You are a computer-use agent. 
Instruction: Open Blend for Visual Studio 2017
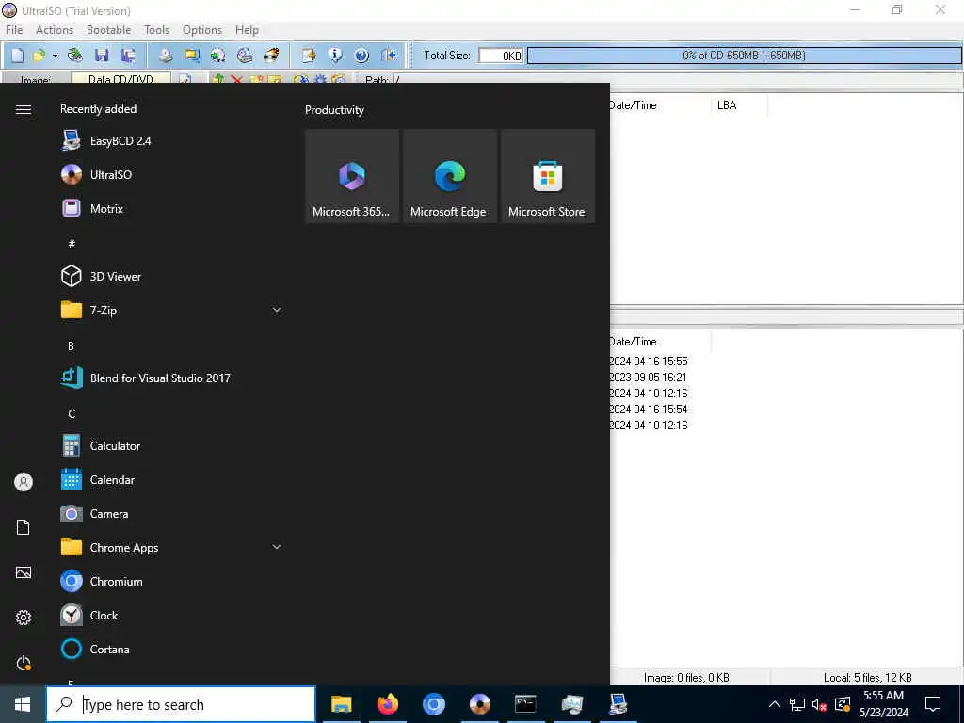(172, 378)
